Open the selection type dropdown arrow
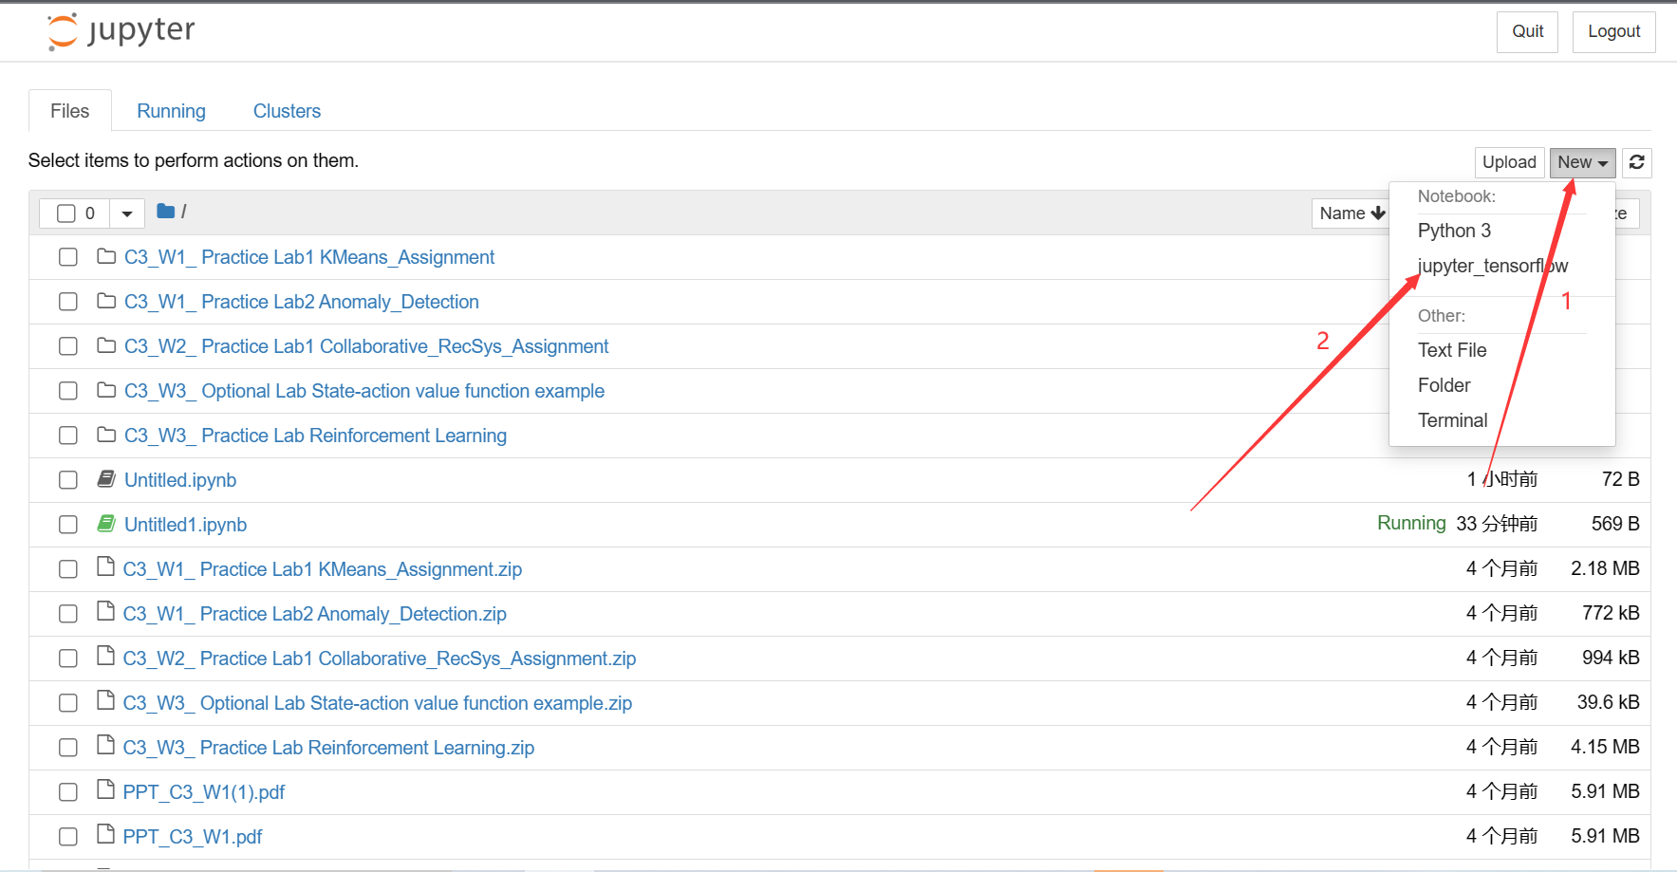Viewport: 1677px width, 872px height. pyautogui.click(x=127, y=213)
